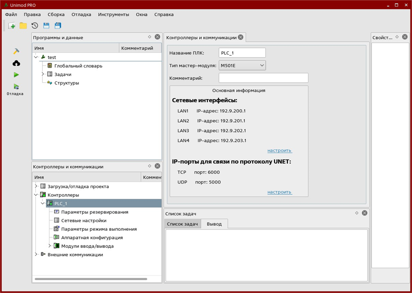
Task: Click Параметры режима выполнения icon
Action: [56, 229]
